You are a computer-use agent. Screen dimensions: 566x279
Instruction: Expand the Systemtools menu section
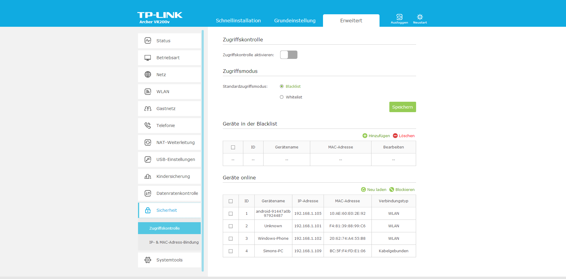pos(169,260)
